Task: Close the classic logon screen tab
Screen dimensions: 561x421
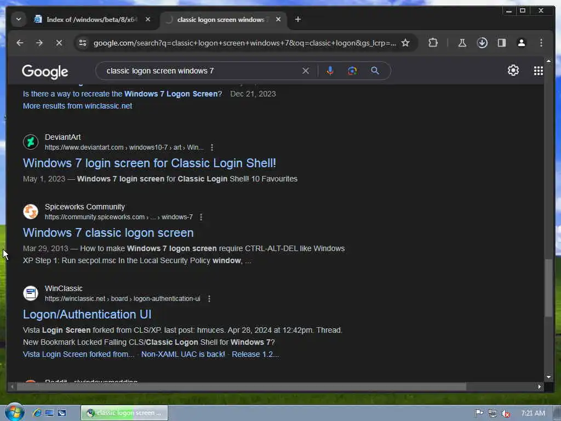Action: coord(278,19)
